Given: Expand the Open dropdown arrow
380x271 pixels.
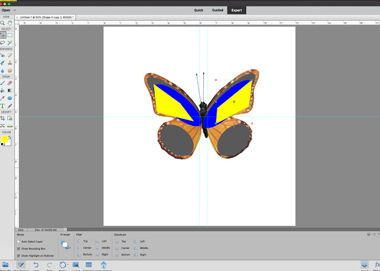Looking at the screenshot, I should 15,10.
